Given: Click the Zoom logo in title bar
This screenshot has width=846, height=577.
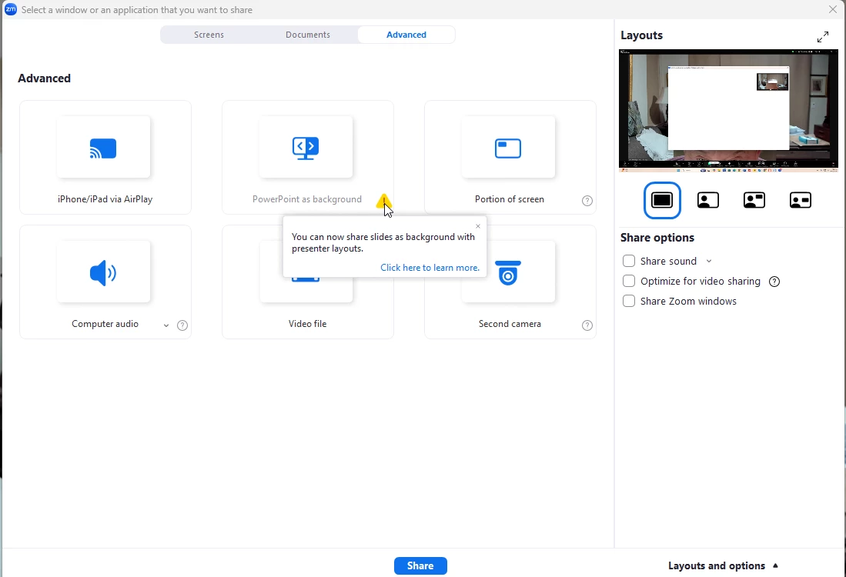Looking at the screenshot, I should coord(10,9).
